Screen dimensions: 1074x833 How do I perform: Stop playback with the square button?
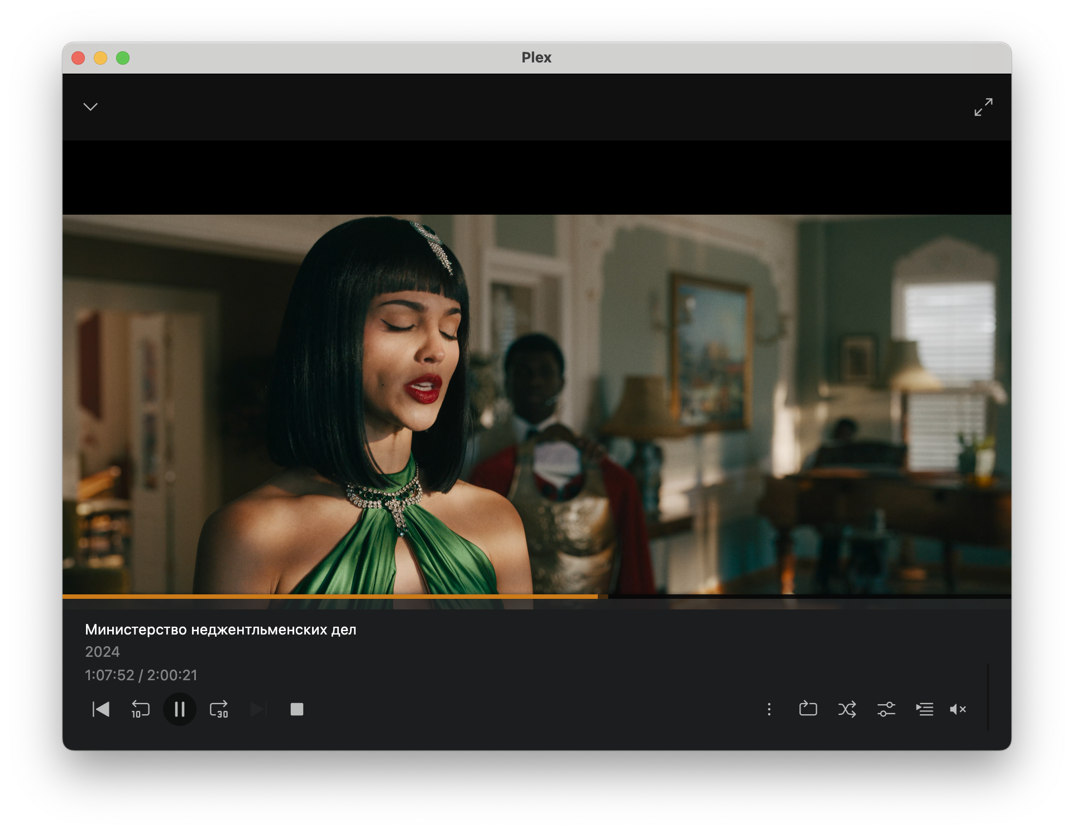pos(297,709)
